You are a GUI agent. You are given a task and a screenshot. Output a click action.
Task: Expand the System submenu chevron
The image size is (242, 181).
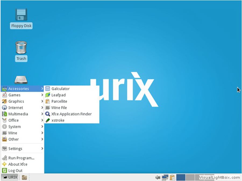click(42, 126)
